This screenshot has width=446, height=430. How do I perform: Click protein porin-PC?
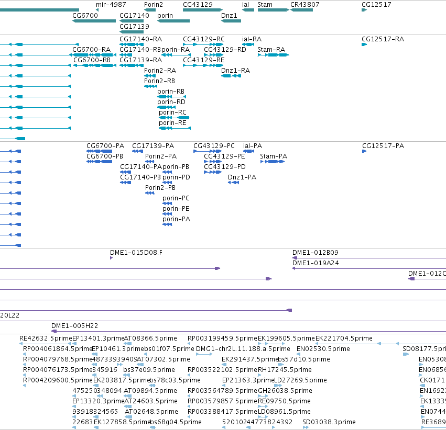(167, 203)
